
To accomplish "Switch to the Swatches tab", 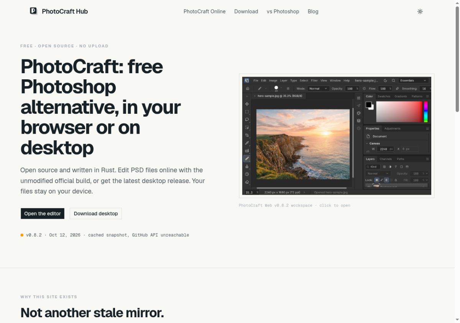I will click(384, 97).
